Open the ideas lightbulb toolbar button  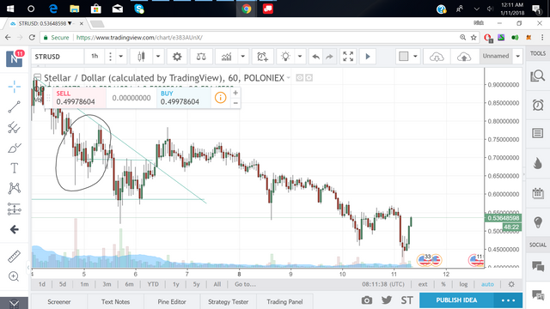[285, 57]
